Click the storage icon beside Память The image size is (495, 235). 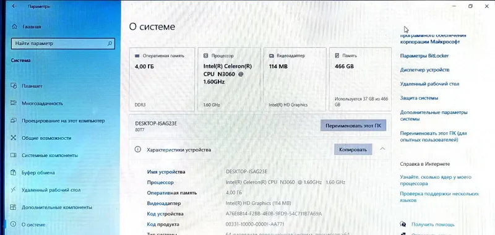click(x=337, y=56)
